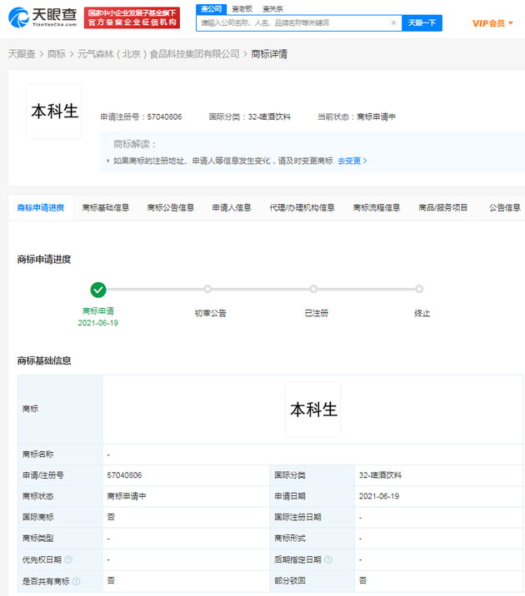Image resolution: width=525 pixels, height=596 pixels.
Task: Open the 商标基础信息 tab
Action: click(106, 207)
